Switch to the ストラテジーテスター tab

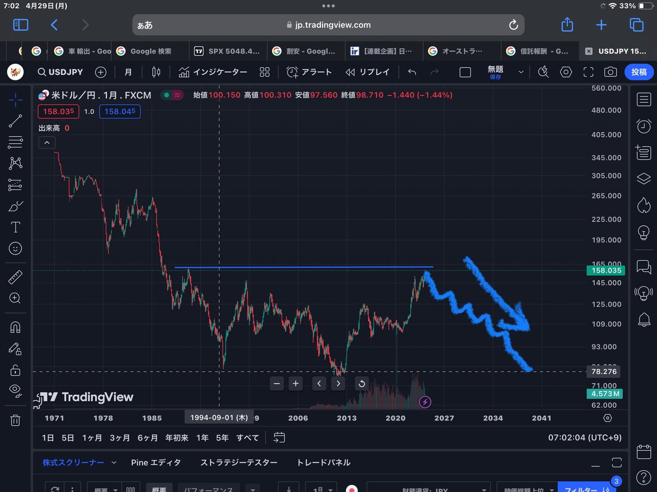[x=239, y=462]
